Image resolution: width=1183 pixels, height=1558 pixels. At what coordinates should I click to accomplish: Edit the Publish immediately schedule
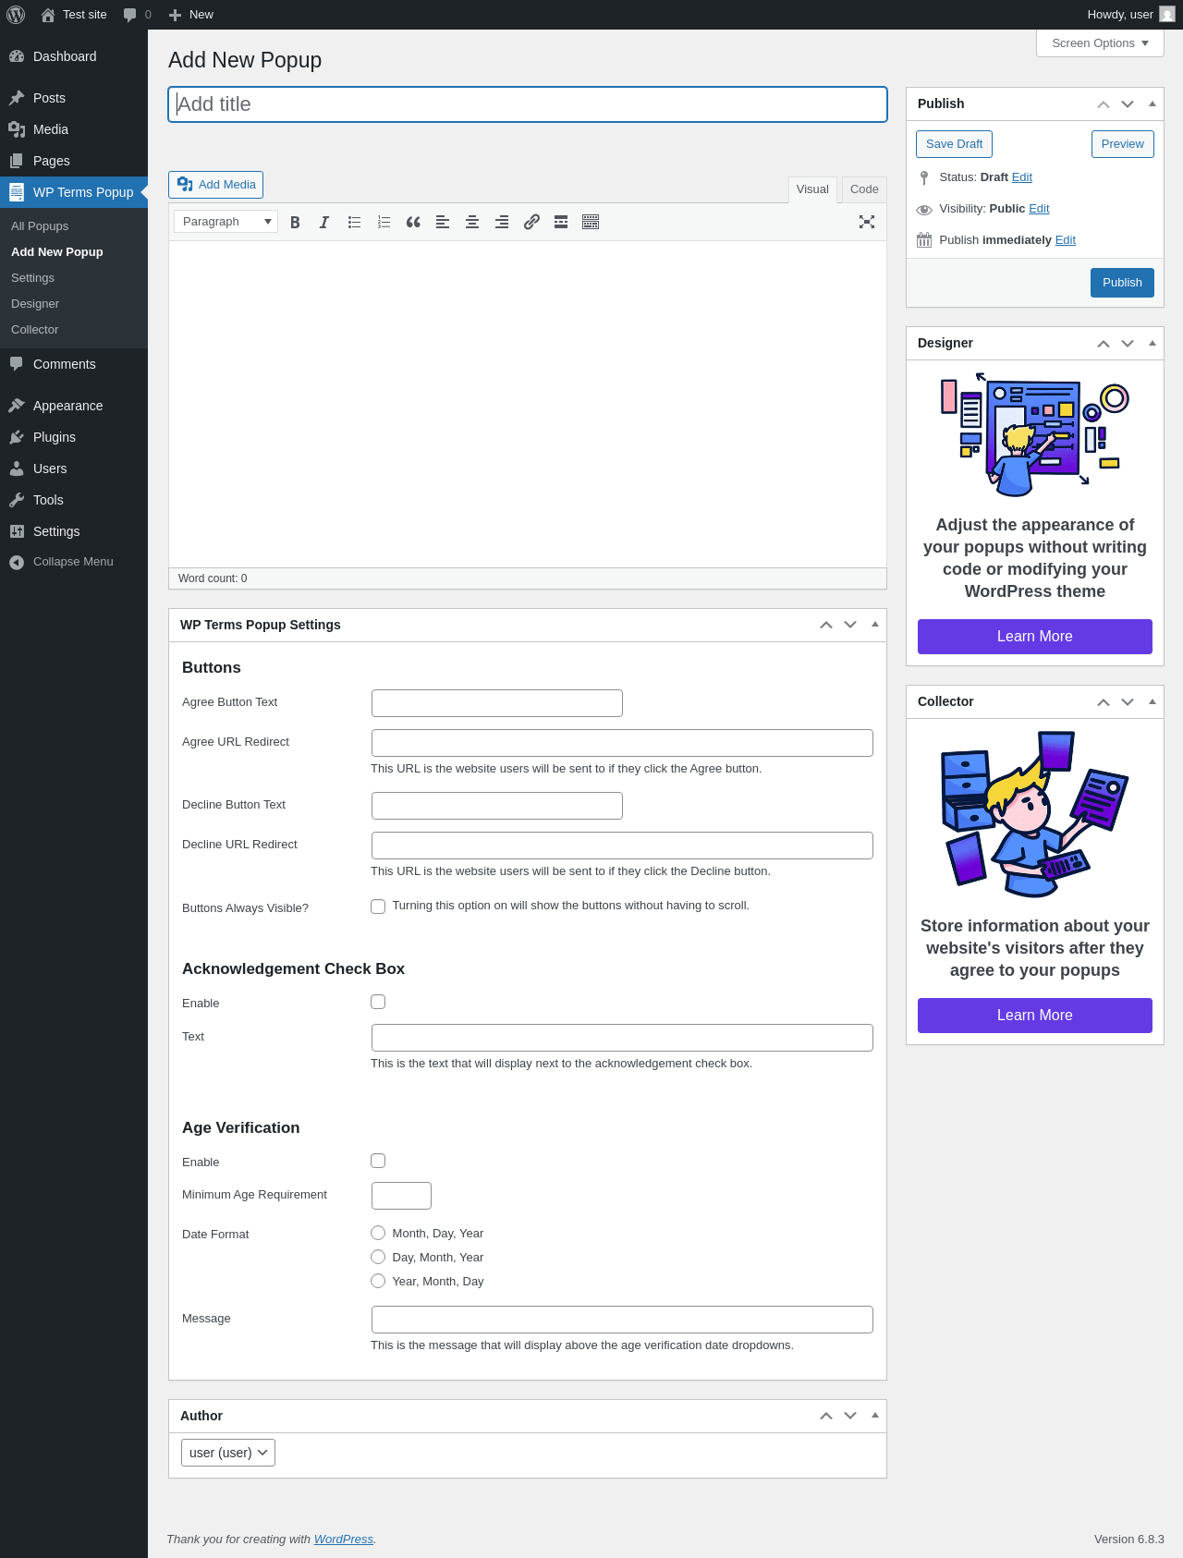[x=1066, y=240]
